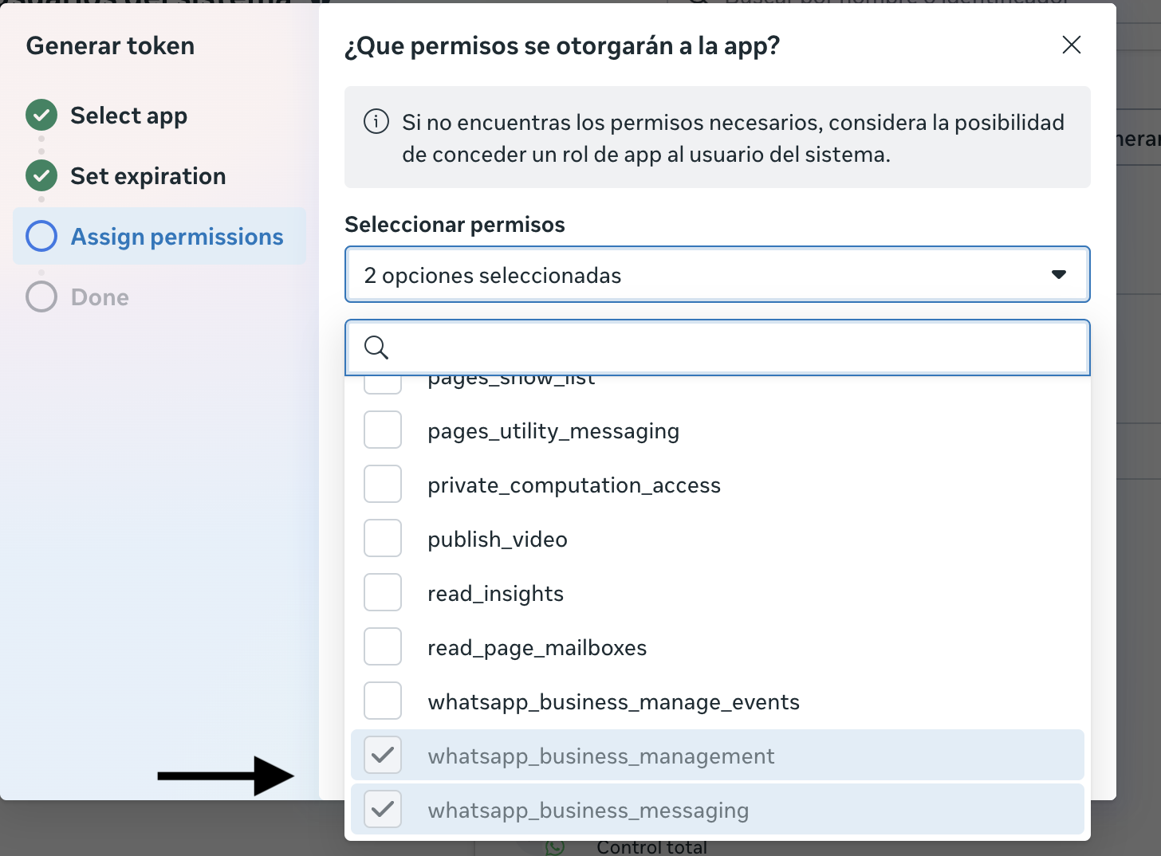Click the green check icon beside Set expiration
The image size is (1161, 856).
tap(41, 176)
